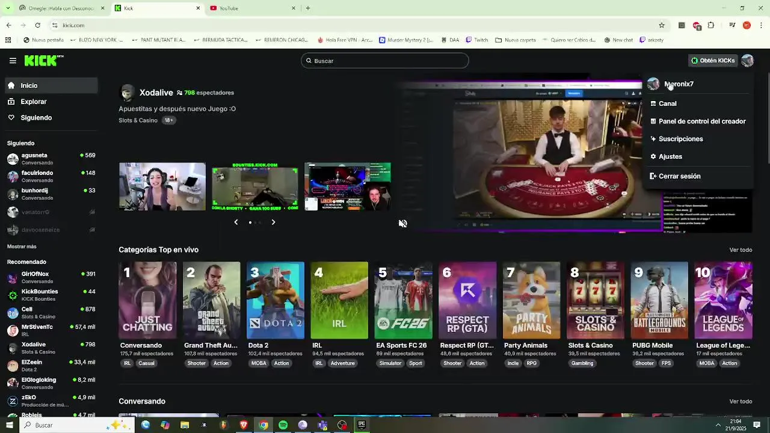
Task: Open the Chrome apps grid in bookmarks bar
Action: (x=8, y=40)
